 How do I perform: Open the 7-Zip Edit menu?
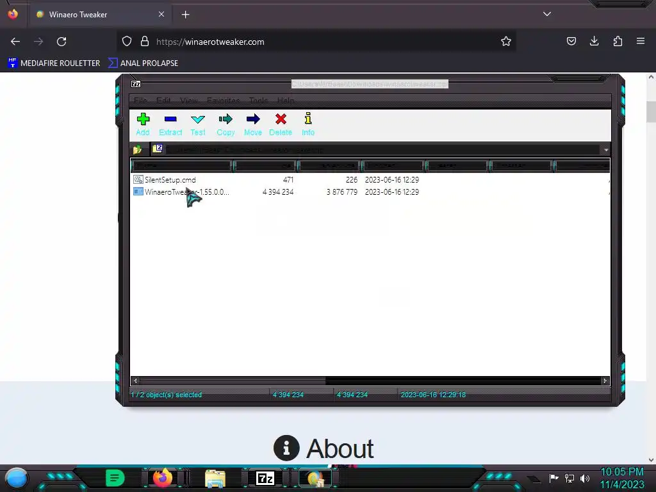[163, 101]
